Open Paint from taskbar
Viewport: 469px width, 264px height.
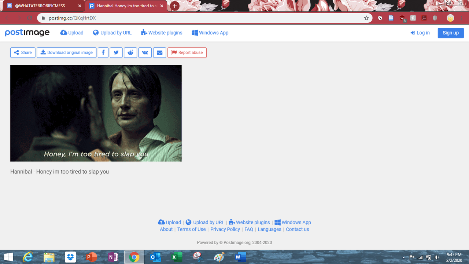click(x=219, y=257)
